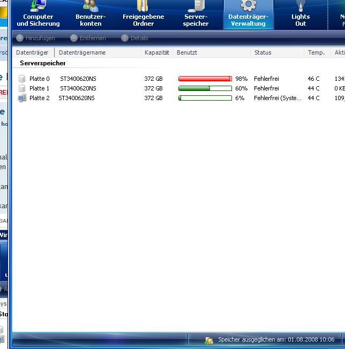
Task: Click ST3400620NS name of Platte 0
Action: point(78,79)
